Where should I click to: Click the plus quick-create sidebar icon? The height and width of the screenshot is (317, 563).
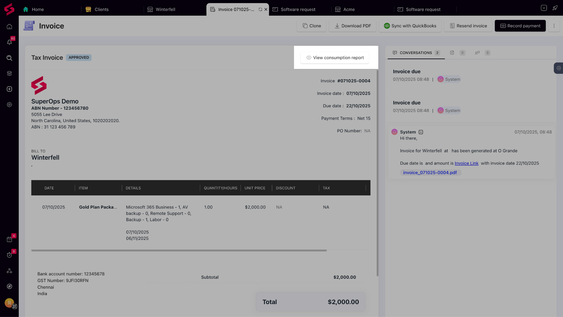click(x=9, y=89)
